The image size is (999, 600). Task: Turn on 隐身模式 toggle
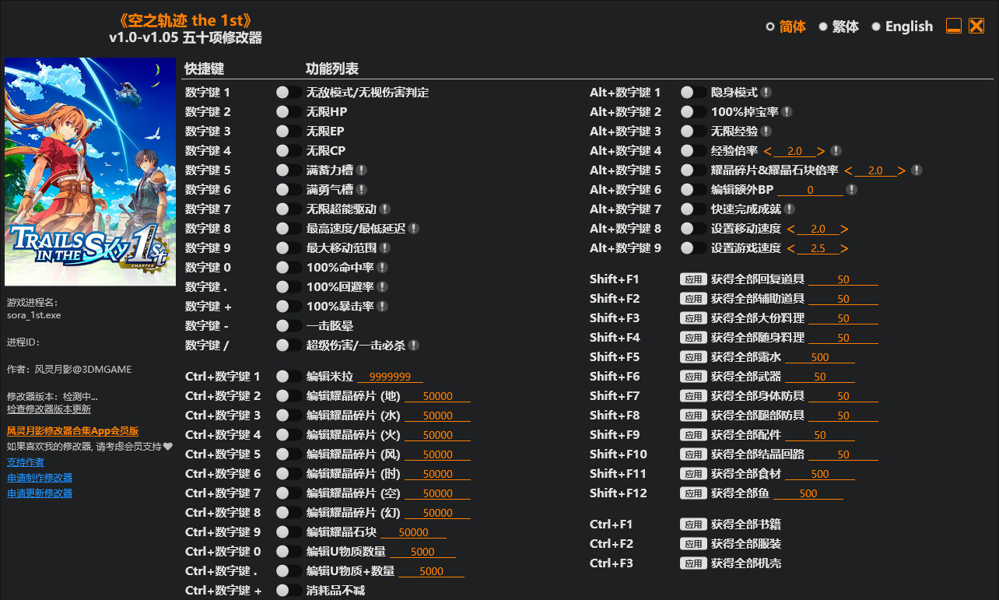pyautogui.click(x=693, y=93)
